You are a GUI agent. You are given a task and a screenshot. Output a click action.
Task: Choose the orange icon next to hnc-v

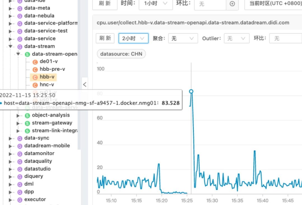35,85
